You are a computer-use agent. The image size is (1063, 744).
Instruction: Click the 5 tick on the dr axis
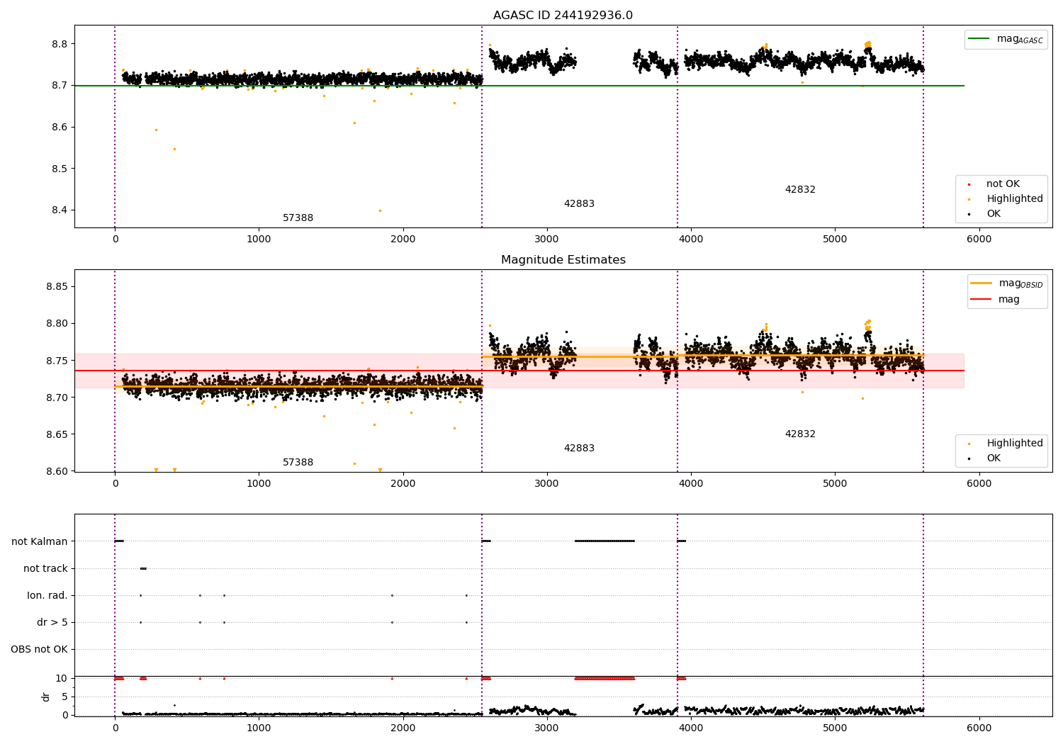[64, 697]
